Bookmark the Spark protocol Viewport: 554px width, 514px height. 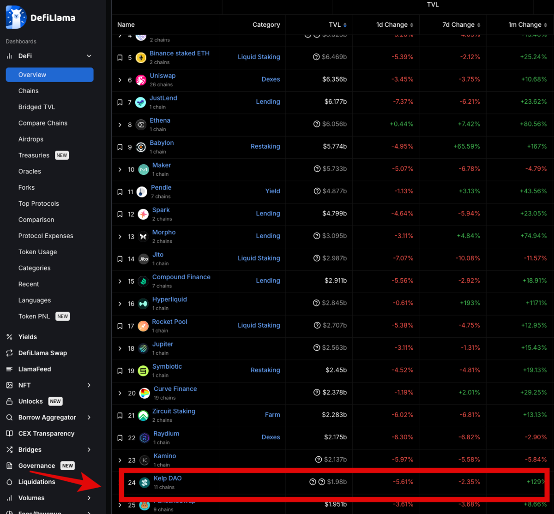(x=120, y=214)
